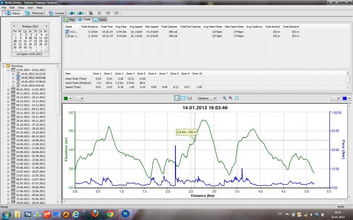Open the Windows Start menu
This screenshot has width=353, height=220.
[x=6, y=214]
